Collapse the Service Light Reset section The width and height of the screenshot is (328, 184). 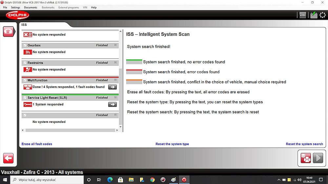115,97
